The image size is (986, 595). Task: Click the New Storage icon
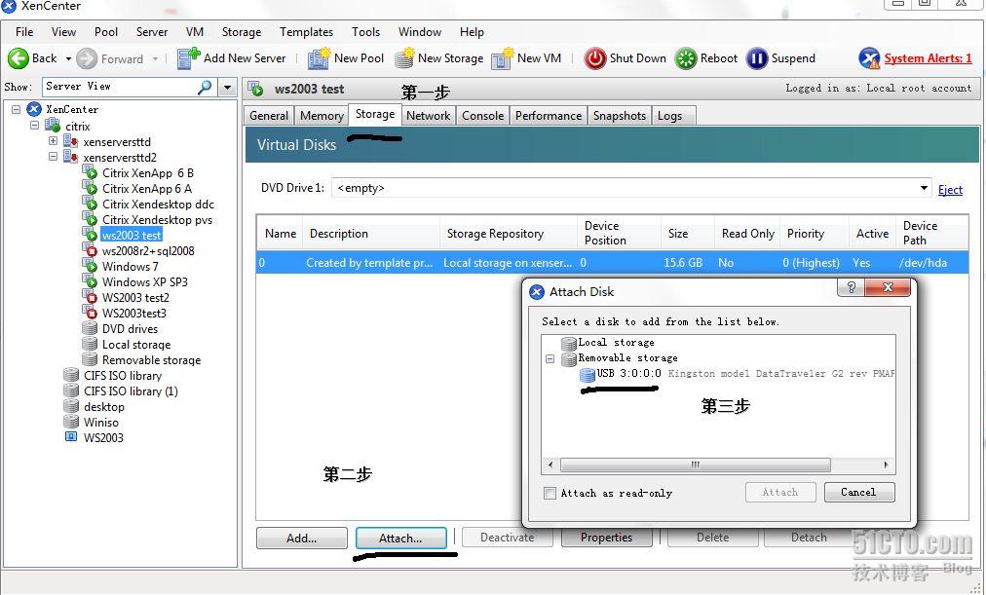point(404,57)
